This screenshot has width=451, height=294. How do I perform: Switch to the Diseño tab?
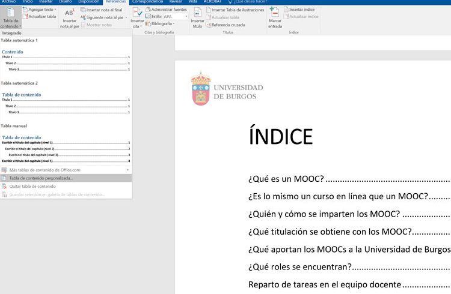coord(66,1)
